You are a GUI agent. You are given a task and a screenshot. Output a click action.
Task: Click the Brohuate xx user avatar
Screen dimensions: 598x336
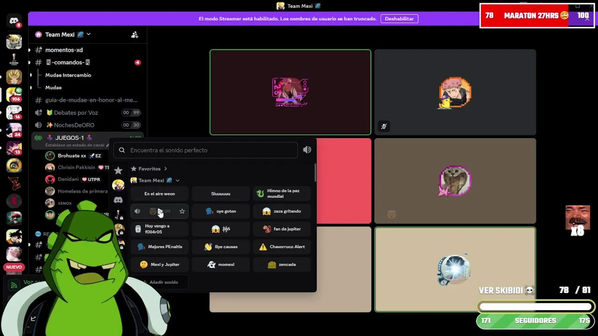point(50,156)
